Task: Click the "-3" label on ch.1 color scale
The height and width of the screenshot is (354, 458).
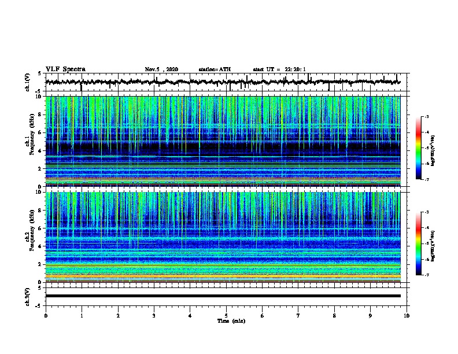Action: [426, 117]
